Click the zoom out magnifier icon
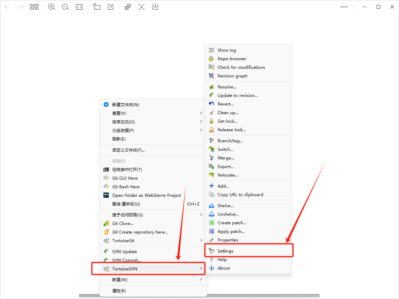This screenshot has height=299, width=399. tap(65, 7)
